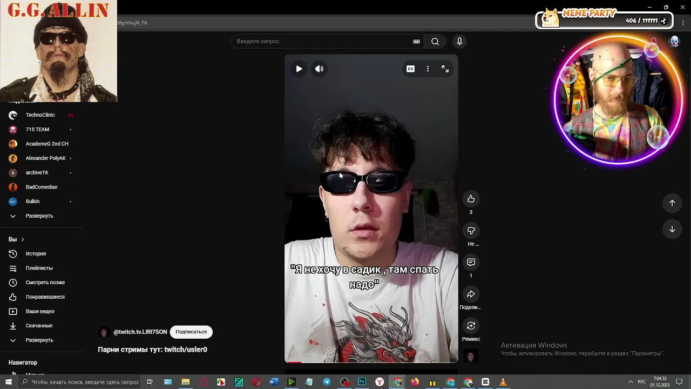Open Task View on the taskbar
The height and width of the screenshot is (389, 691).
click(x=150, y=382)
